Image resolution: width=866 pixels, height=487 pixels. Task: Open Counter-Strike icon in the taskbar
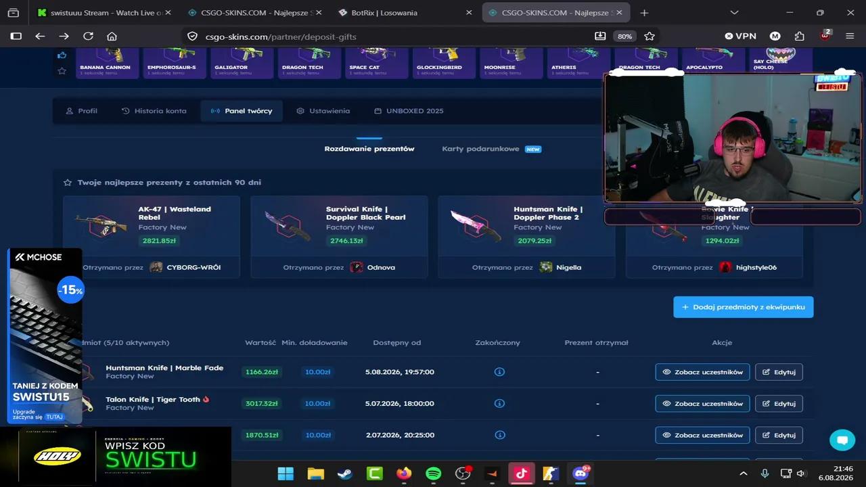[551, 473]
